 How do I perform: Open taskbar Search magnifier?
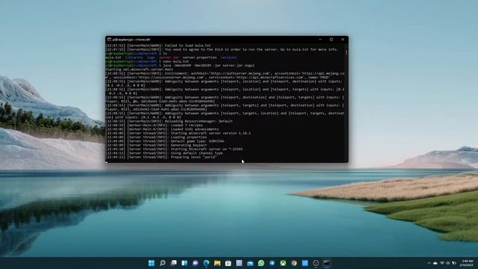coord(163,263)
